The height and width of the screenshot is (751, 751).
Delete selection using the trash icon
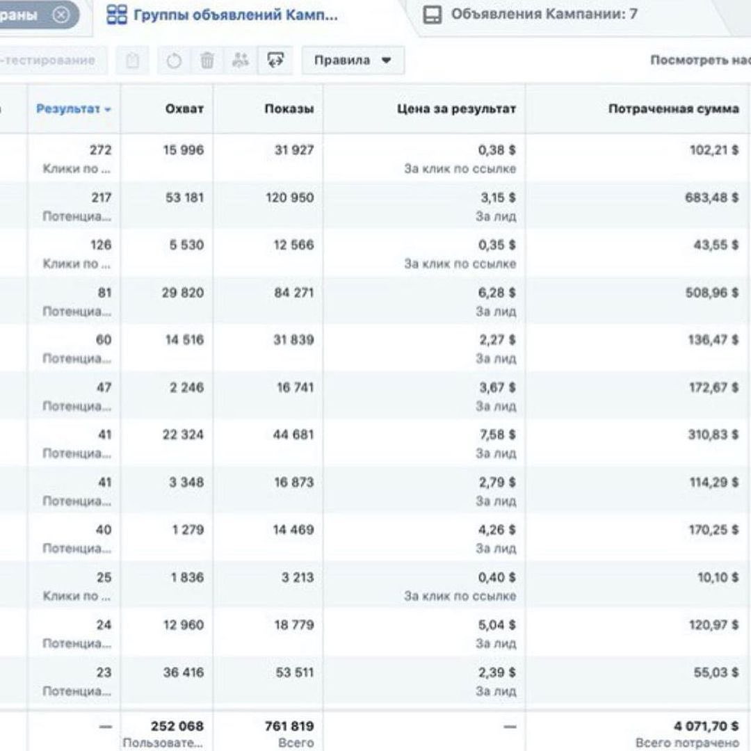pos(207,60)
